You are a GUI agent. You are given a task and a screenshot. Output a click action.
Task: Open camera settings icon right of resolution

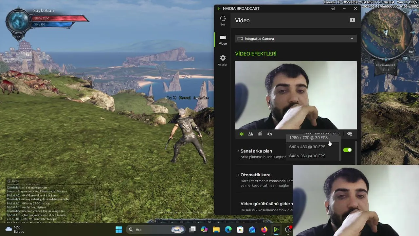(x=350, y=134)
